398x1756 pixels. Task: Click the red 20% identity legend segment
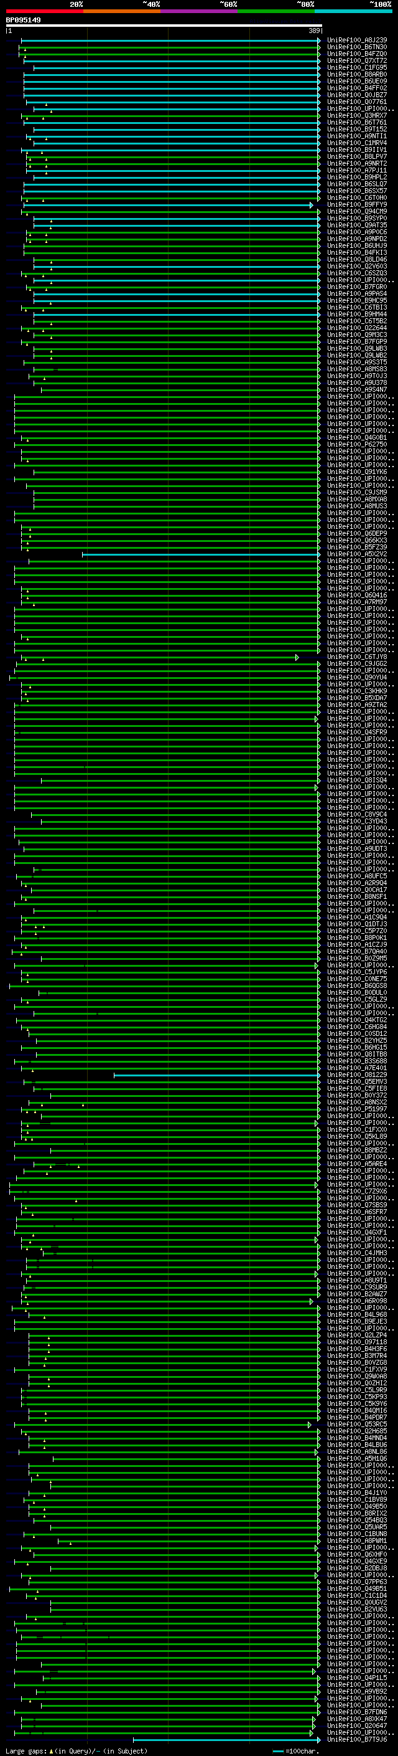pos(45,11)
